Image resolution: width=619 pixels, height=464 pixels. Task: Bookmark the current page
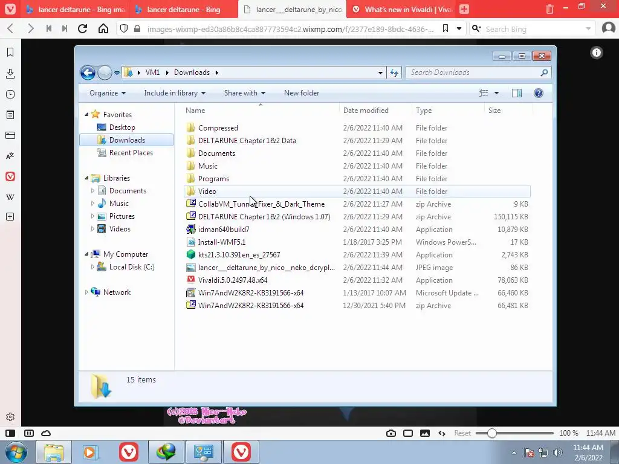[446, 28]
